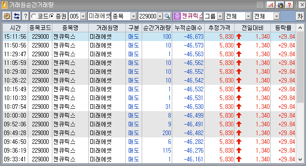306x166 pixels.
Task: Click the purple 증 badge icon
Action: [177, 16]
